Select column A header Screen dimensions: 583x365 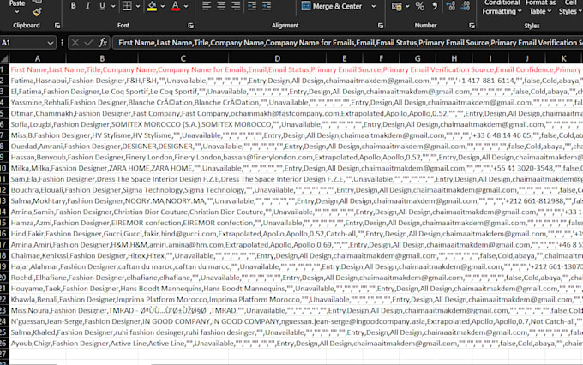pyautogui.click(x=38, y=58)
